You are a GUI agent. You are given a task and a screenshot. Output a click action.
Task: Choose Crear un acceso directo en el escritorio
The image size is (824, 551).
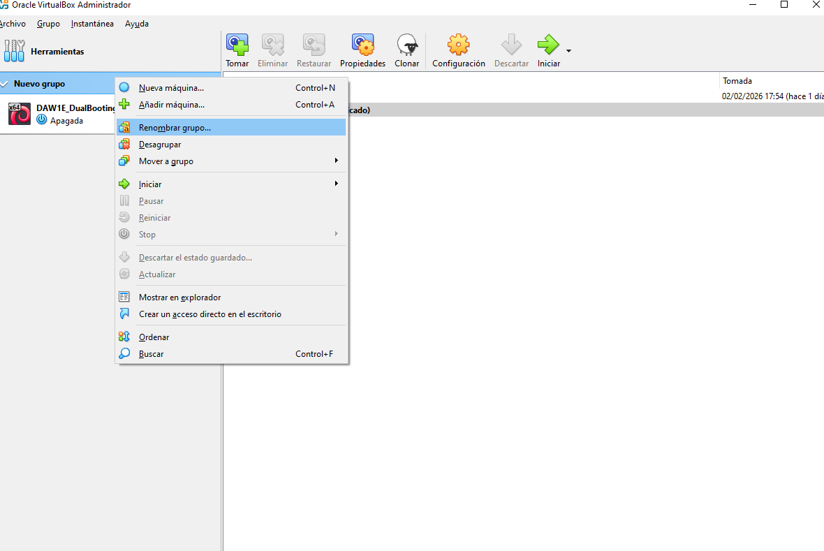[231, 314]
